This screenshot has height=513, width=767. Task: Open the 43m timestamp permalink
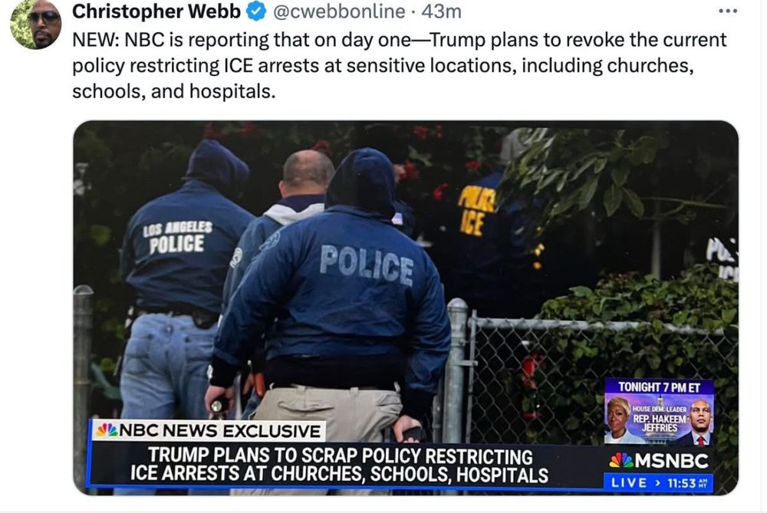[441, 12]
